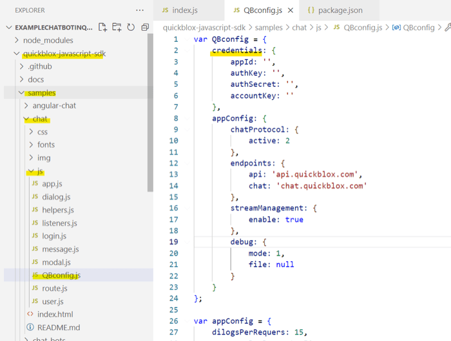The height and width of the screenshot is (341, 451).
Task: Open README.md in the file tree
Action: click(59, 327)
